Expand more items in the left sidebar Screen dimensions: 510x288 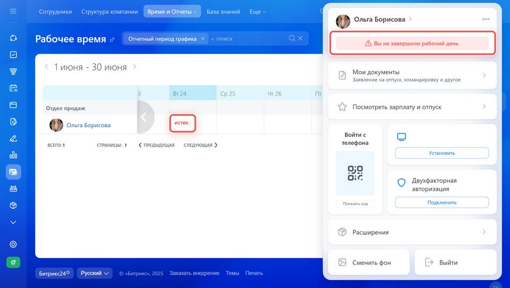[x=13, y=222]
